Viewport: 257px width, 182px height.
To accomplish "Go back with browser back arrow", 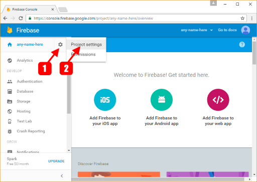I will 6,18.
